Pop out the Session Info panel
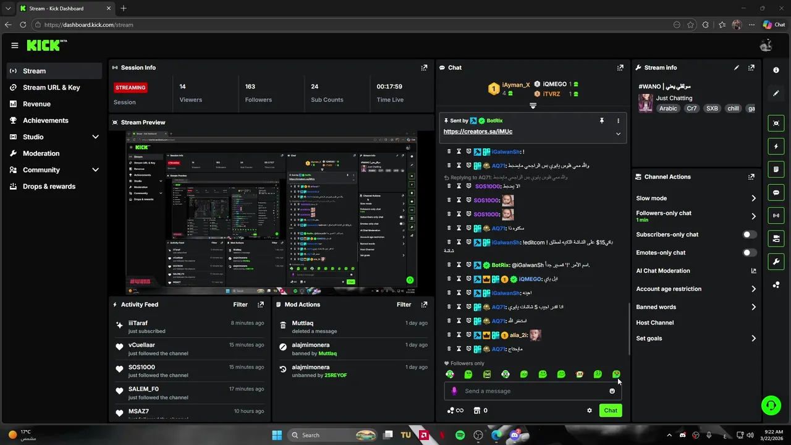This screenshot has height=445, width=791. pyautogui.click(x=424, y=67)
